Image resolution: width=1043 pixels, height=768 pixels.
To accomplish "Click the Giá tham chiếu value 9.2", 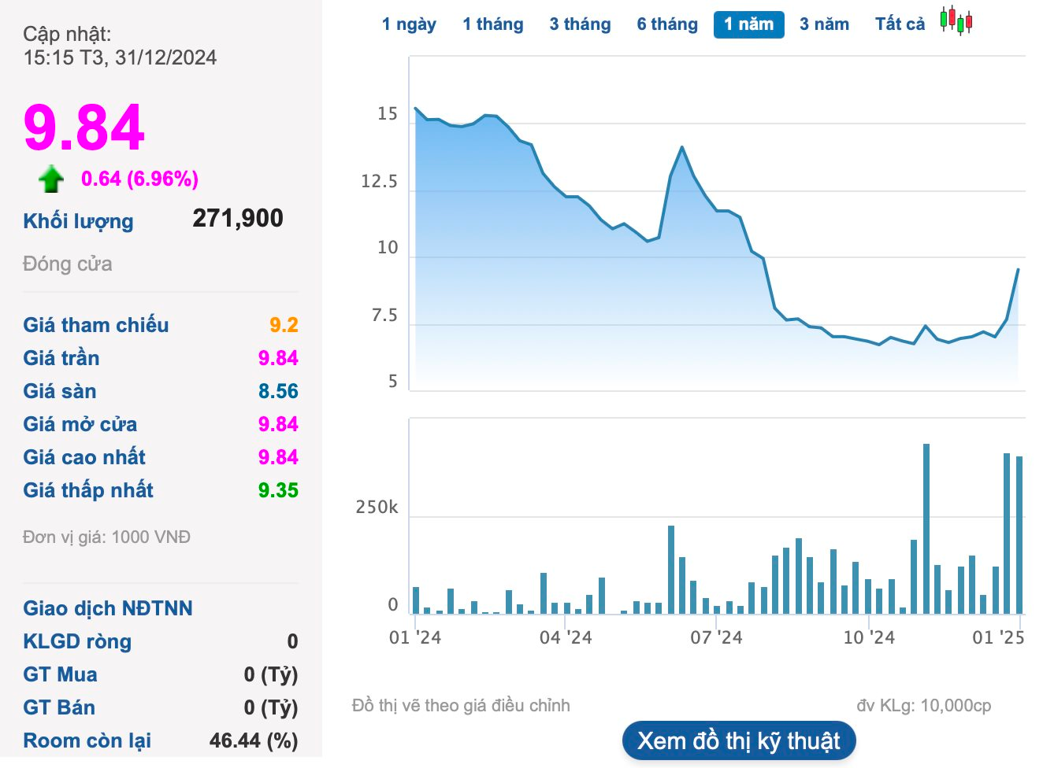I will 284,325.
